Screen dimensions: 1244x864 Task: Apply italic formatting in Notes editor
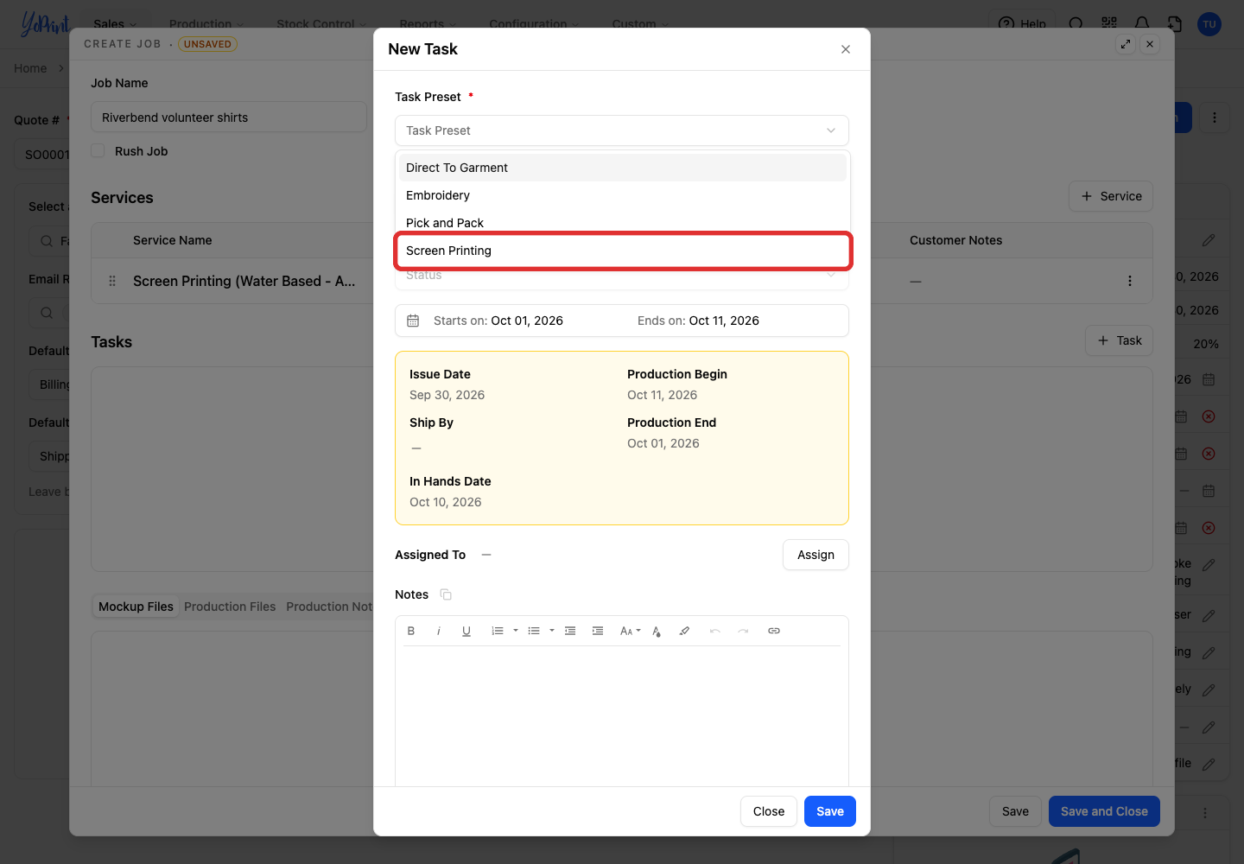[439, 631]
